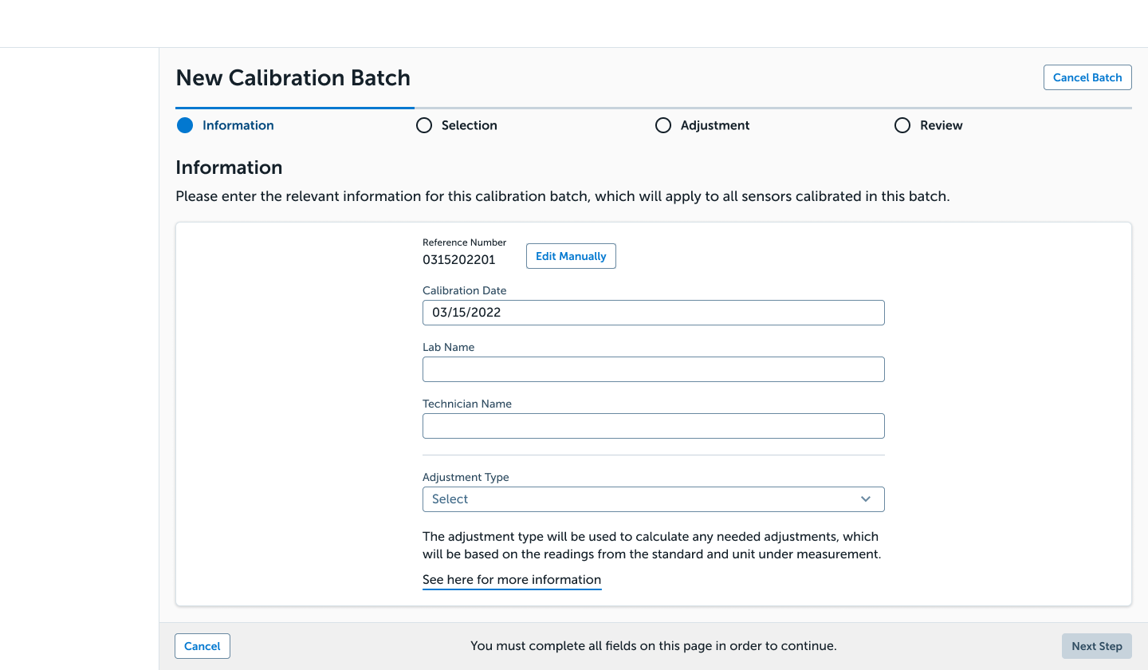Screen dimensions: 1148x670
Task: Select the Adjustment step circle
Action: [663, 125]
